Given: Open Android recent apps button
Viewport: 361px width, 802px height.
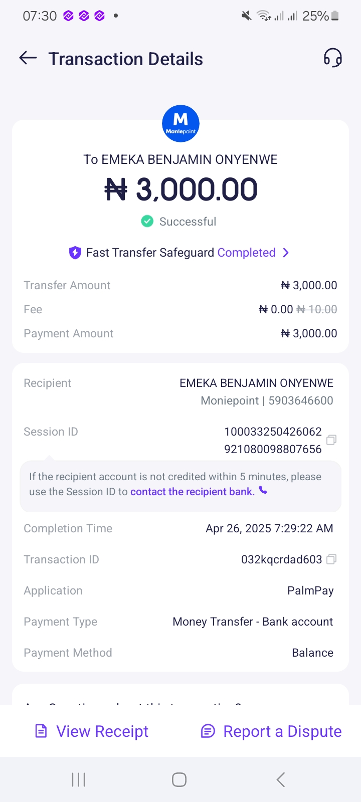Looking at the screenshot, I should [79, 779].
